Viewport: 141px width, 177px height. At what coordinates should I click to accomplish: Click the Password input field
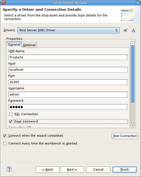click(68, 107)
